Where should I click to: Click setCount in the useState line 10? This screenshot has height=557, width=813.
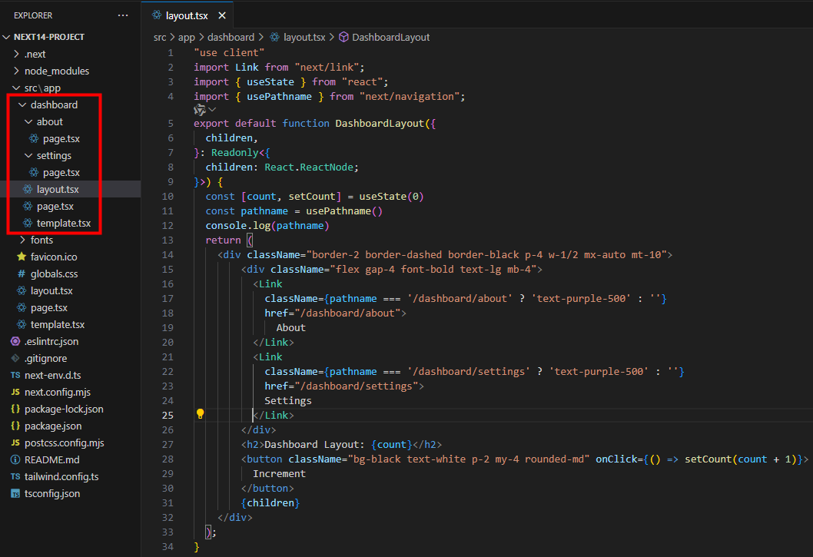point(312,197)
